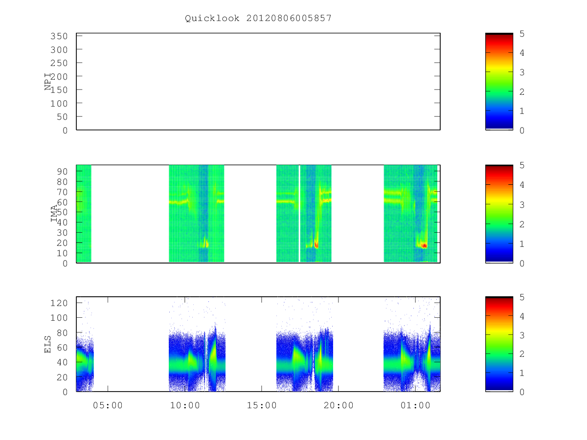Viewport: 587px width, 440px height.
Task: Pick the ELS panel color bar
Action: tap(499, 344)
